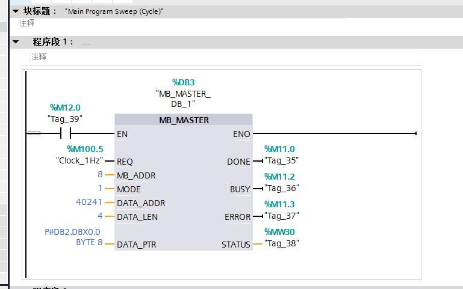Select the pointer P#DB2.DBX0.0 operand
The height and width of the screenshot is (289, 463).
tap(73, 237)
